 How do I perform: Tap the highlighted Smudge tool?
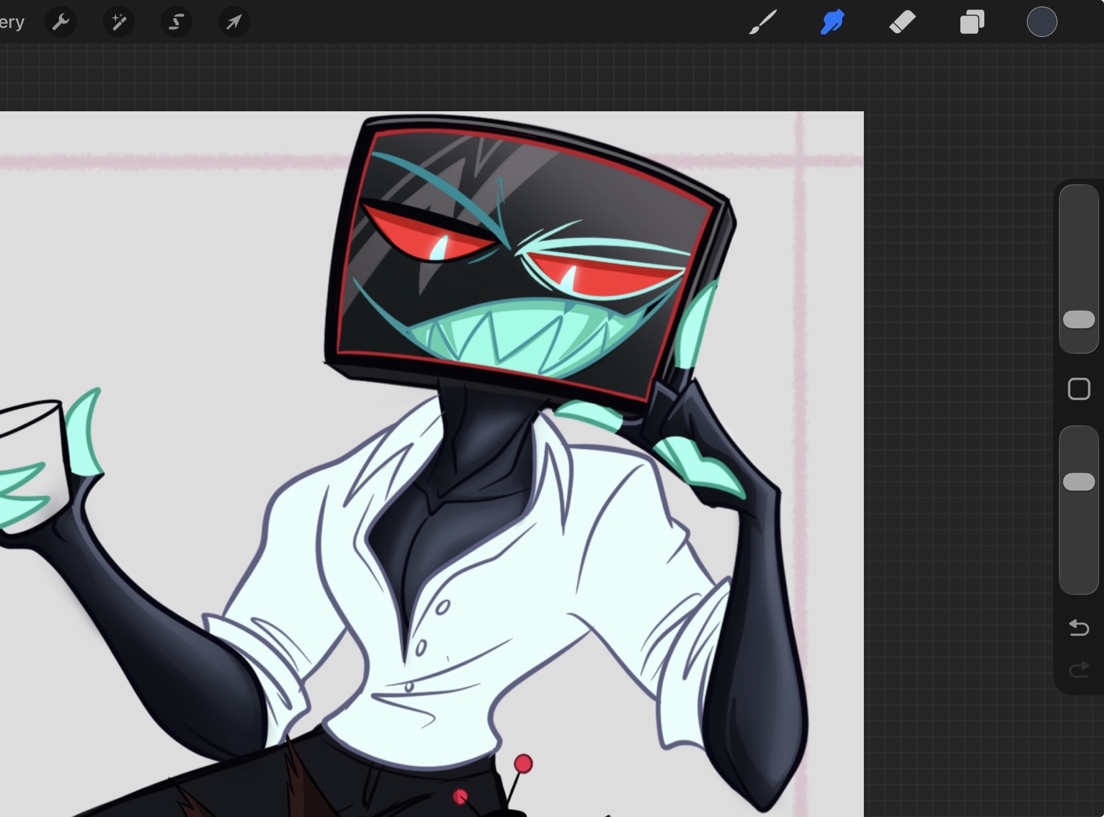click(x=832, y=22)
